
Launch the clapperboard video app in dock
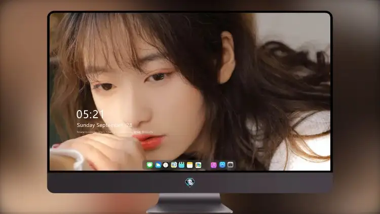click(181, 165)
